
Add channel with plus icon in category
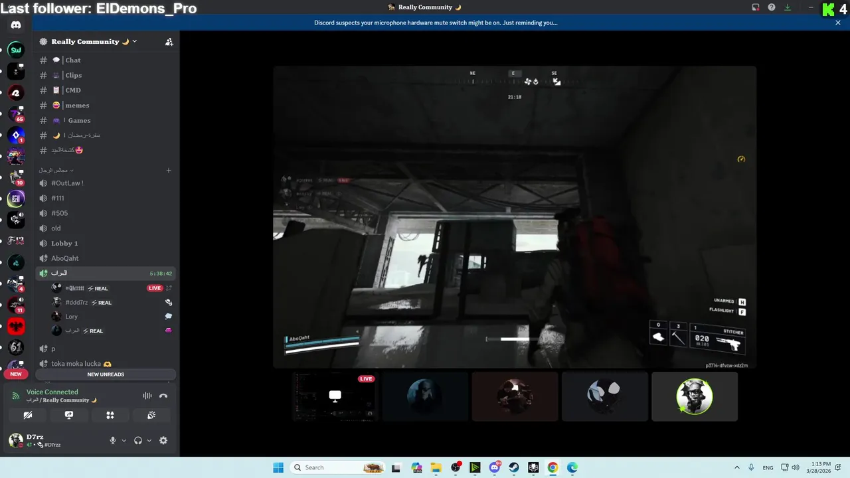[x=169, y=171]
